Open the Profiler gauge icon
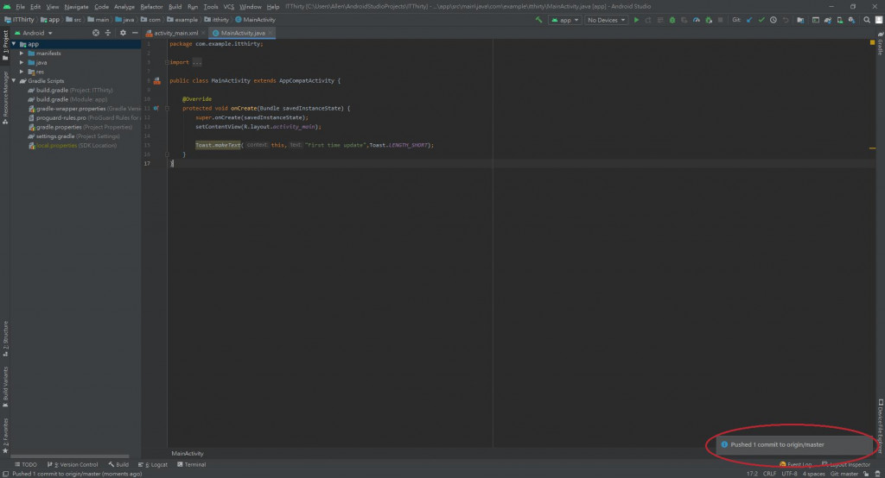This screenshot has width=885, height=478. (x=697, y=20)
